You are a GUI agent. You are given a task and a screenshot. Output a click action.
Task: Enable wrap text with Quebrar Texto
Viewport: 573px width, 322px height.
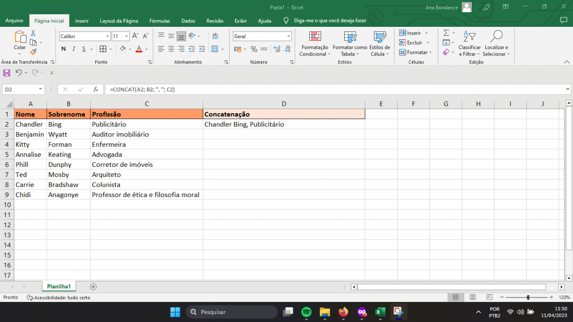(215, 36)
